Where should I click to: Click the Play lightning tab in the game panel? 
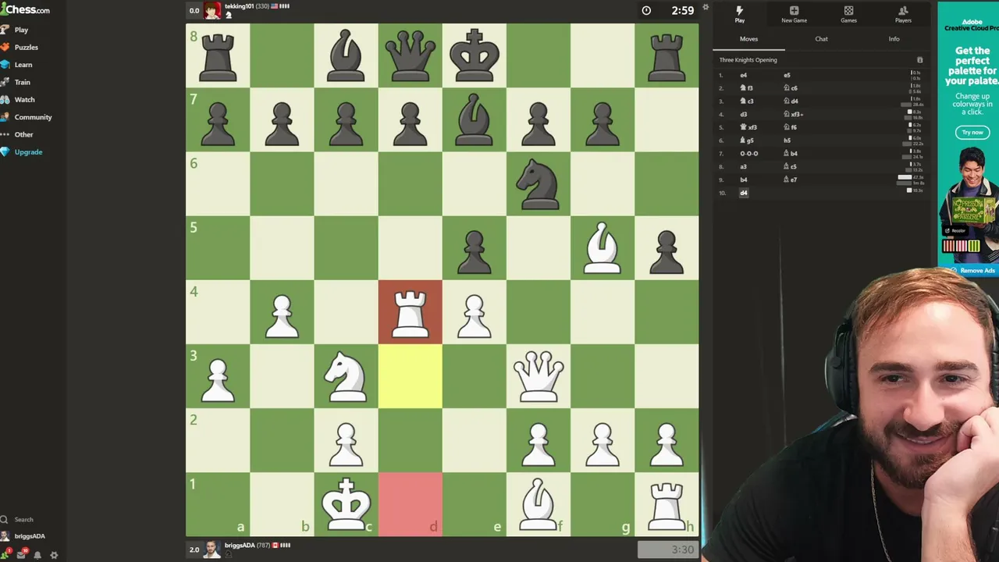[x=740, y=14]
